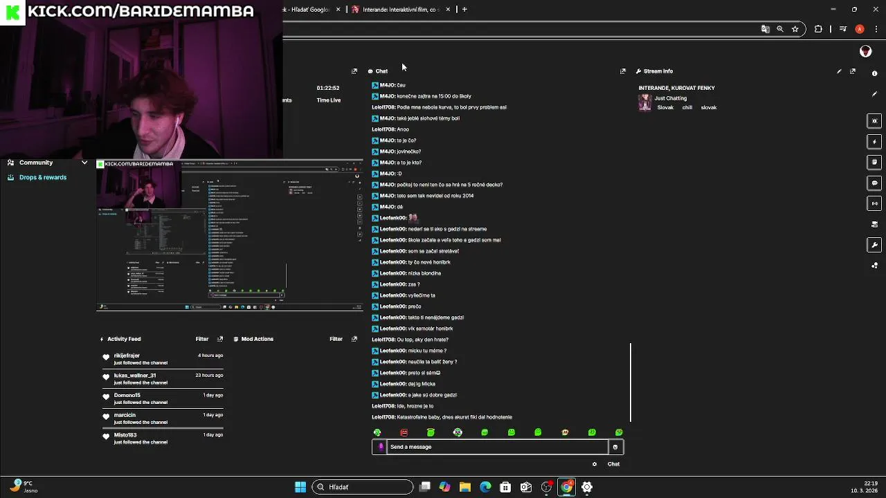The image size is (886, 498).
Task: Click the server stack icon in right sidebar
Action: pyautogui.click(x=875, y=225)
